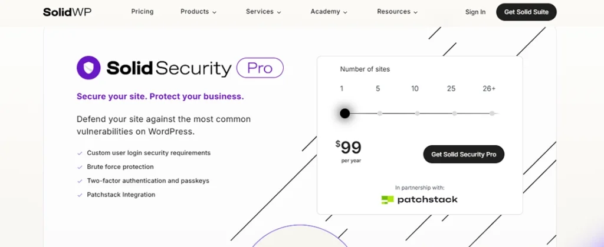Open the Academy dropdown menu

tap(329, 12)
